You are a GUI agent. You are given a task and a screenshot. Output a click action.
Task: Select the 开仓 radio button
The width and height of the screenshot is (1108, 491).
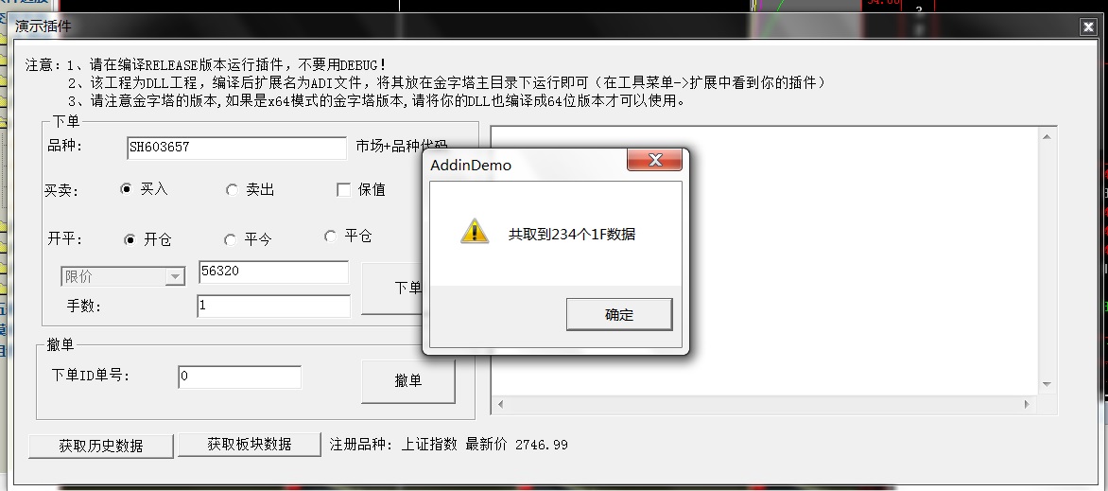[x=130, y=239]
